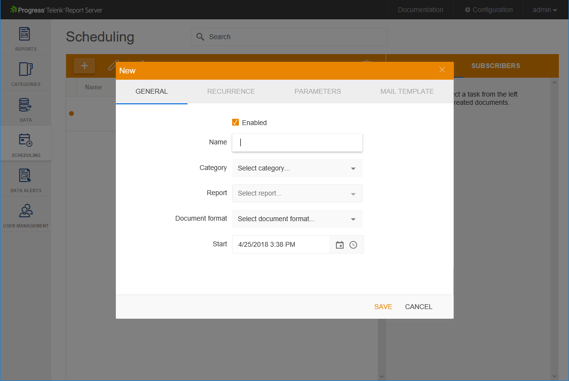Uncheck the Enabled checkbox
569x381 pixels.
coord(236,122)
